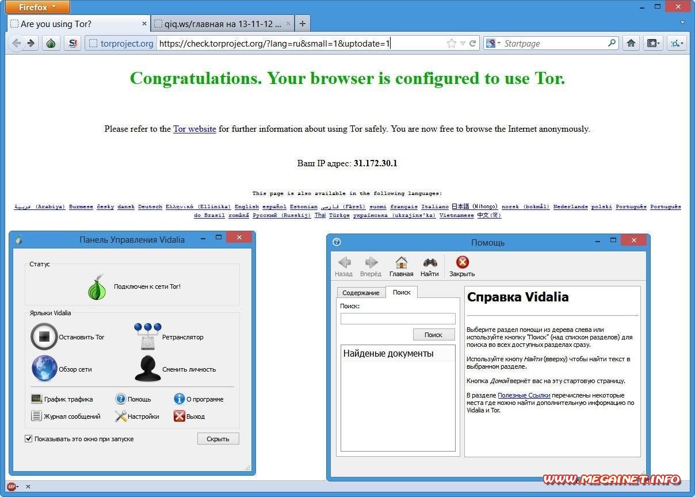Click the Найденые документы results header
This screenshot has width=695, height=497.
[398, 353]
